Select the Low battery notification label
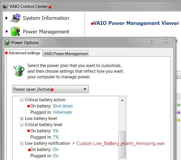 [x=47, y=143]
